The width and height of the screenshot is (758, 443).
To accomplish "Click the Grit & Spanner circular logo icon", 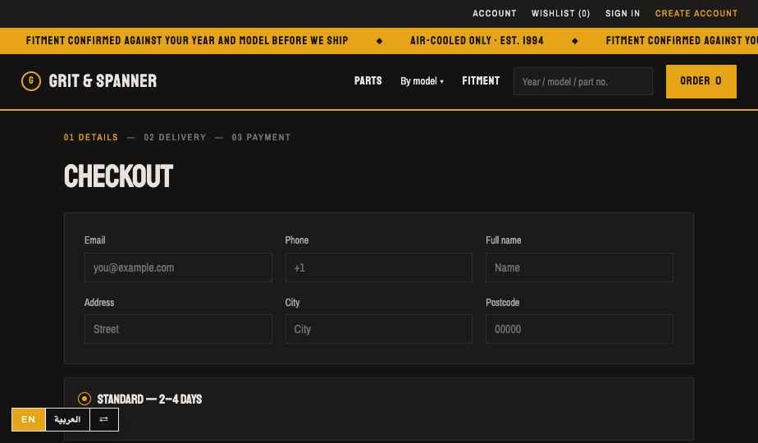I will click(x=31, y=80).
